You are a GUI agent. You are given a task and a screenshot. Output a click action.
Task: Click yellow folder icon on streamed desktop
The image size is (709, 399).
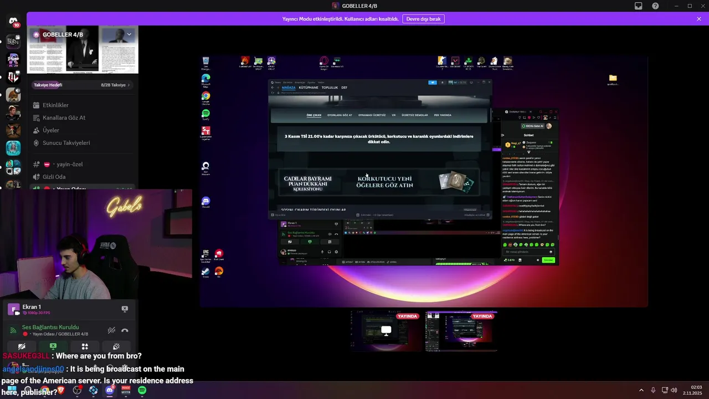613,79
